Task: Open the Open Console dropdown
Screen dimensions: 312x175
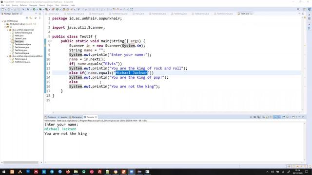Action: pos(296,117)
